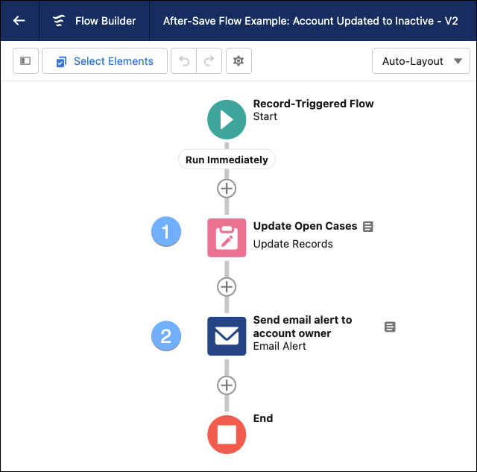Open the Auto-Layout dropdown
This screenshot has width=477, height=472.
pyautogui.click(x=420, y=61)
